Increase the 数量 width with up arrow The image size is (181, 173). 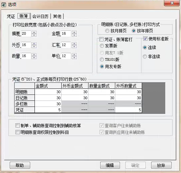[34, 54]
